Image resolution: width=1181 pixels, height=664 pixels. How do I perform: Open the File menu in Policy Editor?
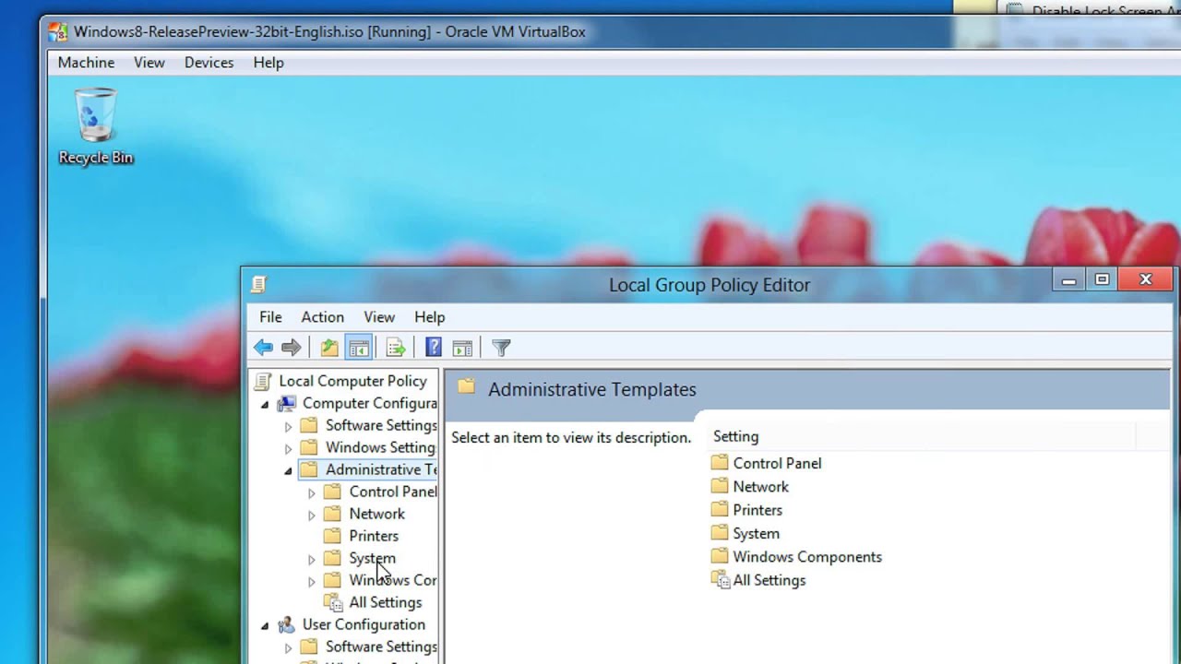click(x=270, y=316)
